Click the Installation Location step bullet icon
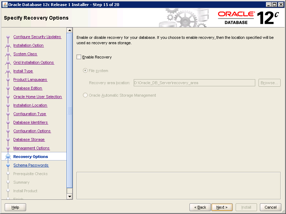 pyautogui.click(x=8, y=105)
